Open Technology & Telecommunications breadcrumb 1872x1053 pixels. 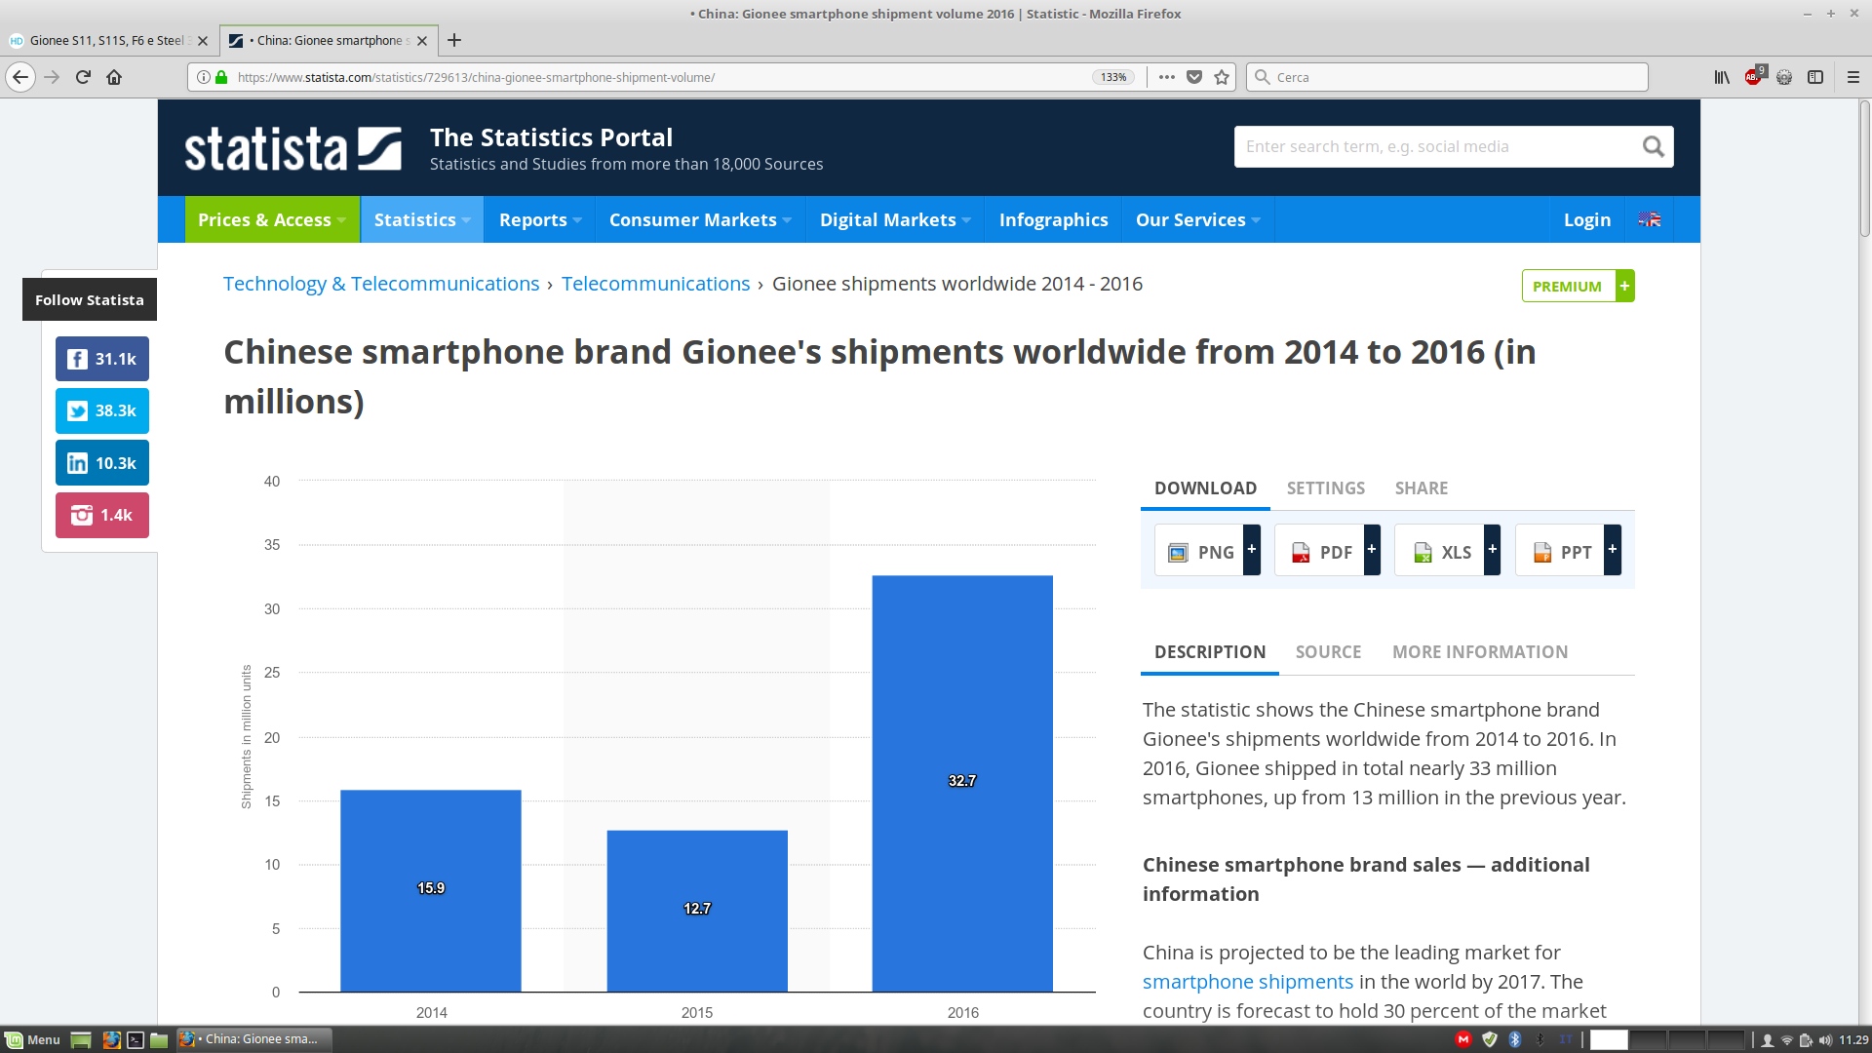tap(381, 284)
